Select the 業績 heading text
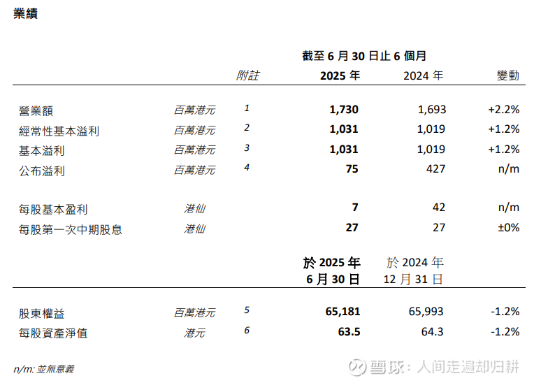Image resolution: width=534 pixels, height=383 pixels. tap(26, 13)
